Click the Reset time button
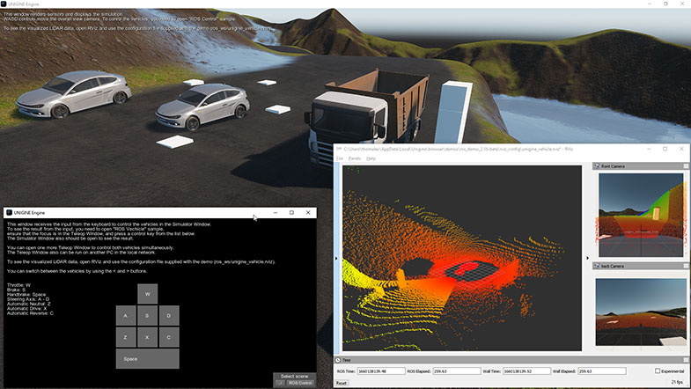This screenshot has width=691, height=389. pyautogui.click(x=342, y=383)
